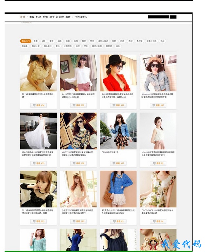Screen dimensions: 207x252
Task: Open the floral shirt with sunglasses photo
Action: [x=78, y=131]
